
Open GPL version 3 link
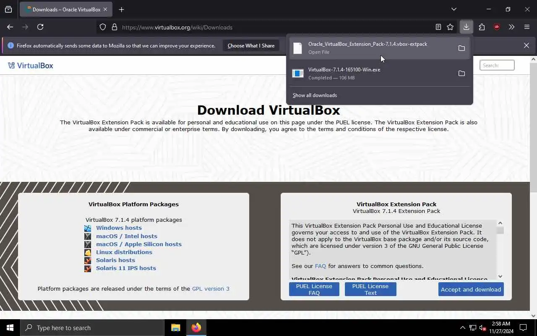(x=211, y=289)
